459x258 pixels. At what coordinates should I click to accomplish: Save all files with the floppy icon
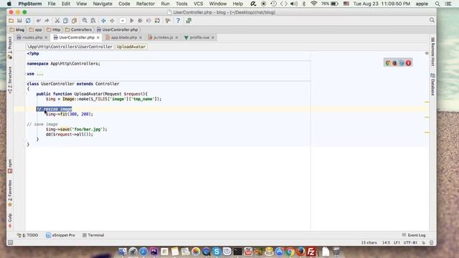point(19,21)
